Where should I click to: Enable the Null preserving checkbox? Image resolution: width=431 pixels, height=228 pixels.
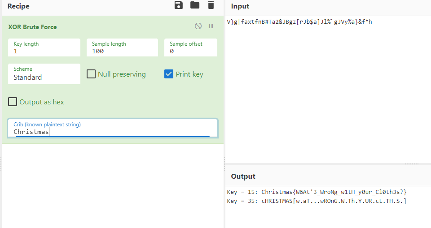point(91,74)
